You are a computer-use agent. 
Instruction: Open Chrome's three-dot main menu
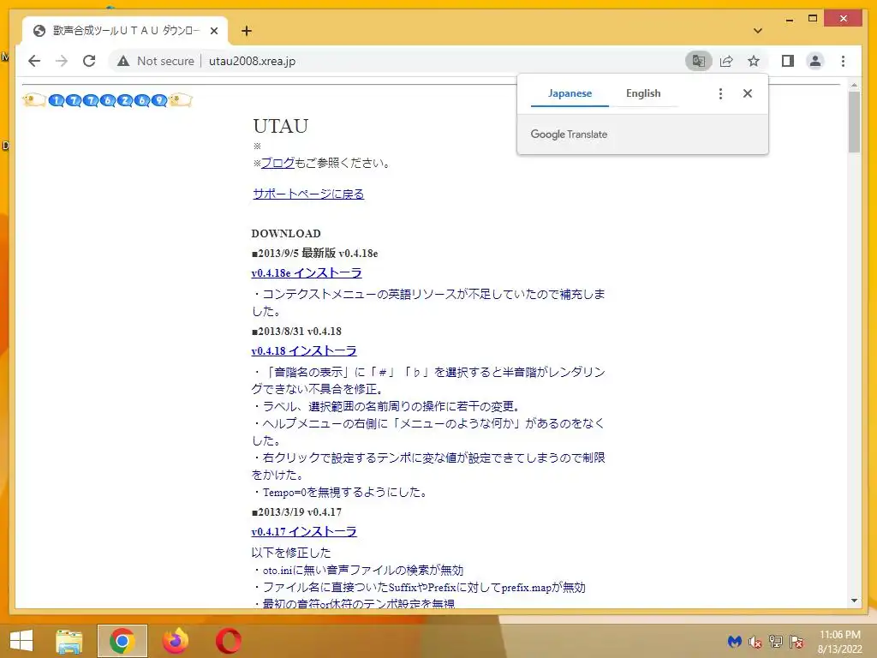[x=843, y=61]
